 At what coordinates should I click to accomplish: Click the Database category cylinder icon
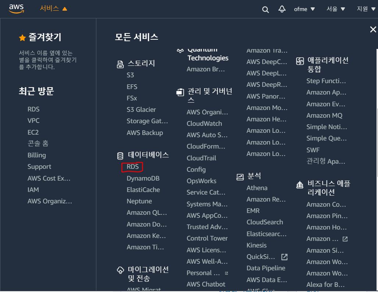(120, 156)
